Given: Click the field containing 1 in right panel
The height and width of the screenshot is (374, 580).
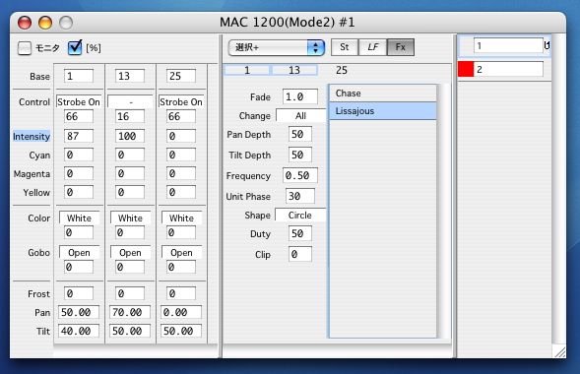Looking at the screenshot, I should [x=508, y=46].
